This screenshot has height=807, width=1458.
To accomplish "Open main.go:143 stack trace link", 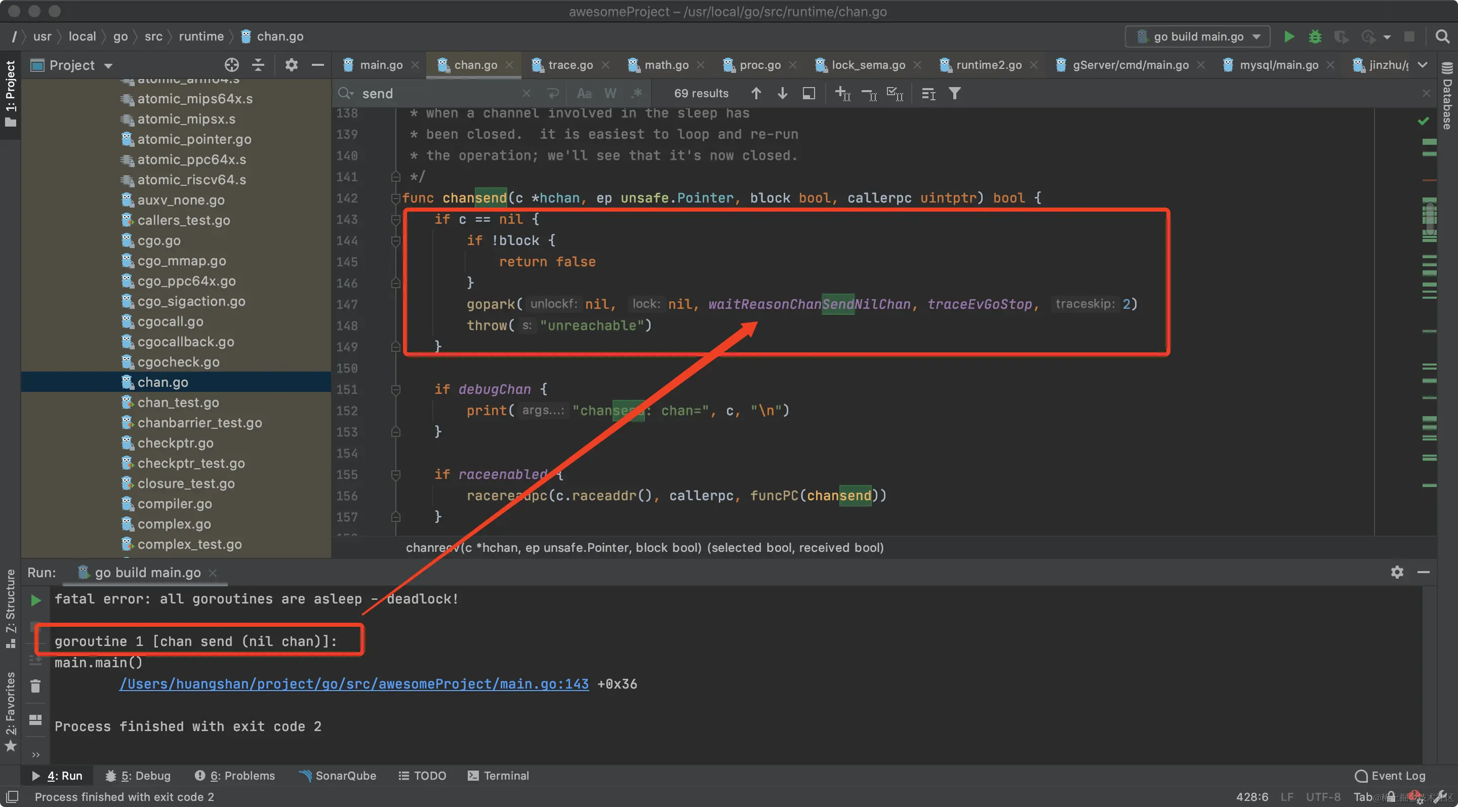I will click(354, 683).
